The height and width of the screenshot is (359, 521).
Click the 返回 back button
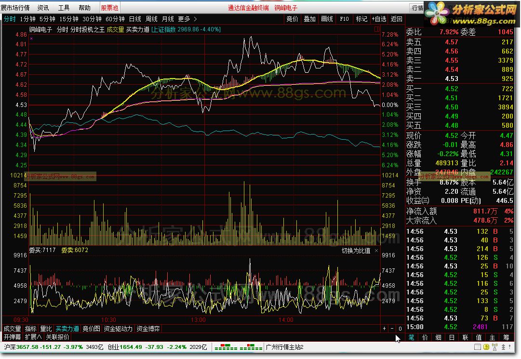tap(396, 19)
